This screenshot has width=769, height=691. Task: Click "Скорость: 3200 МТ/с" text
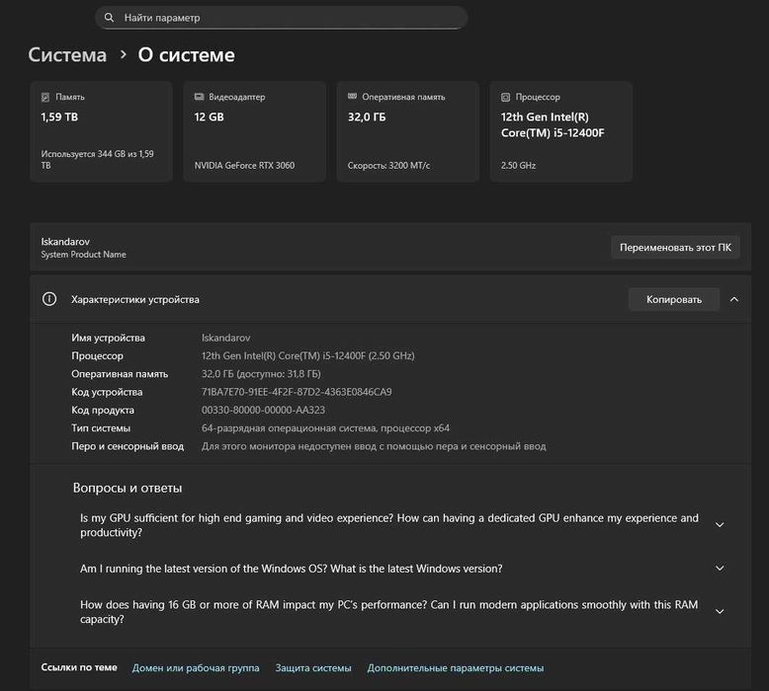tap(388, 166)
